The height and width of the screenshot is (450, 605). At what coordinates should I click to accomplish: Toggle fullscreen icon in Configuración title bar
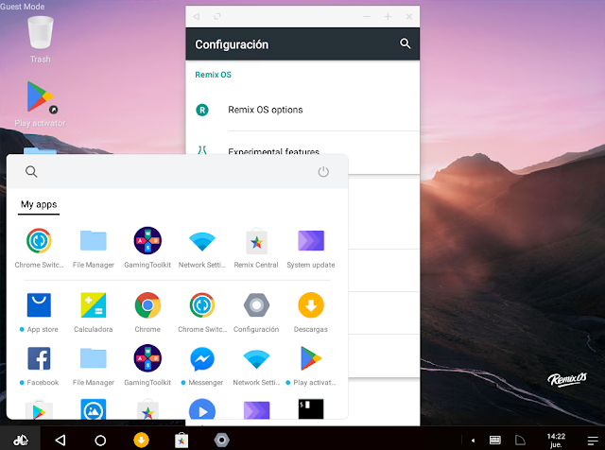pos(217,16)
